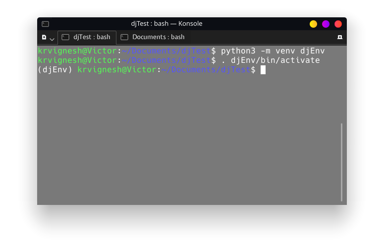Image resolution: width=384 pixels, height=247 pixels.
Task: Click the close-tab icon on the tab bar
Action: coord(340,37)
